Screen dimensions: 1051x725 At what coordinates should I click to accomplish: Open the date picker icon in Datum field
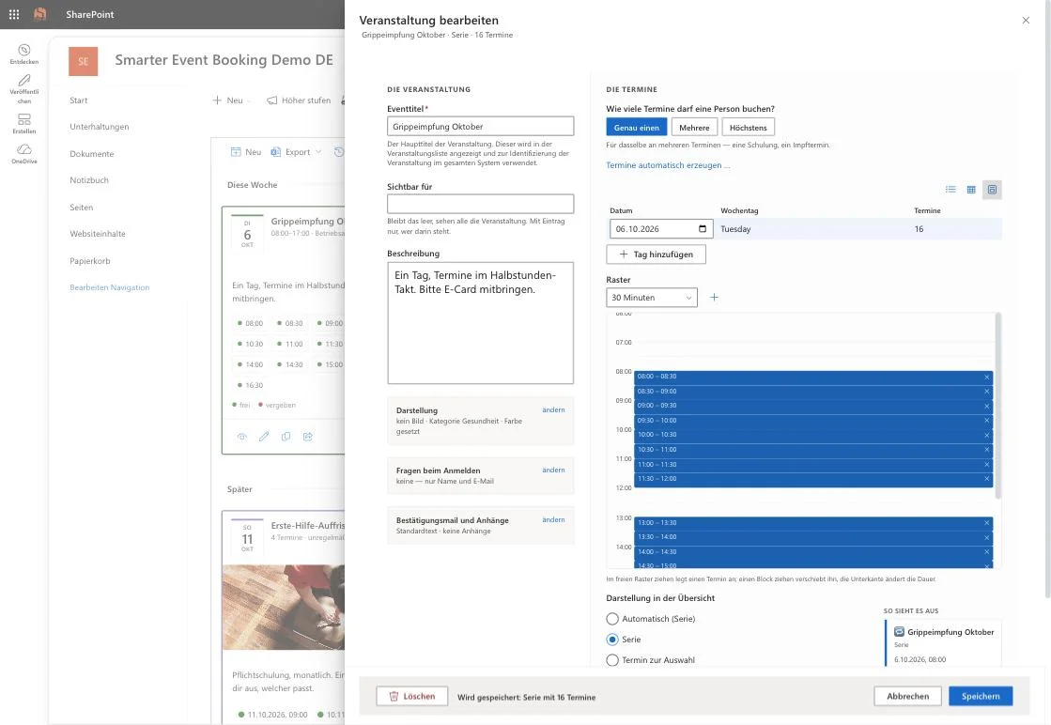703,229
